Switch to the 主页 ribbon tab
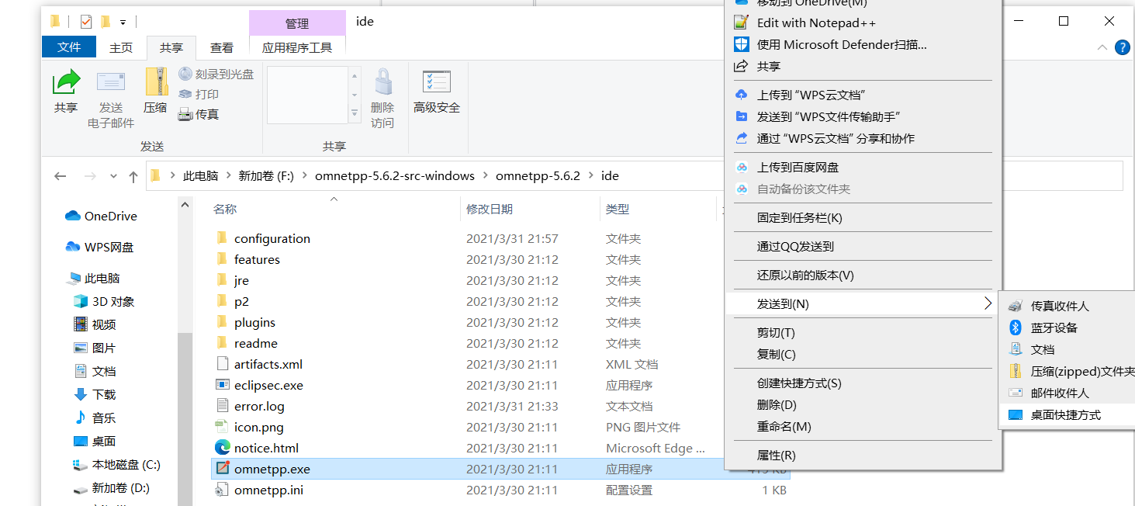 pyautogui.click(x=121, y=47)
